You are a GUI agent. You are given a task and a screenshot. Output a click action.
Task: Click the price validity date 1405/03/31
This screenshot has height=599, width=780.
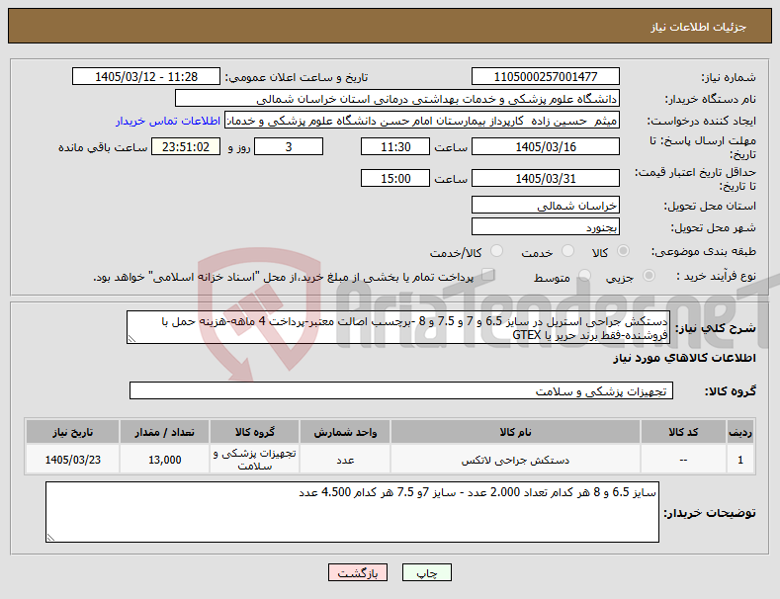point(545,178)
